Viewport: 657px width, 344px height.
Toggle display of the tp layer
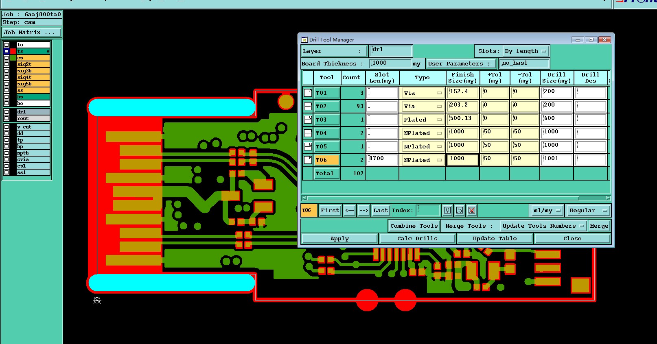coord(7,140)
